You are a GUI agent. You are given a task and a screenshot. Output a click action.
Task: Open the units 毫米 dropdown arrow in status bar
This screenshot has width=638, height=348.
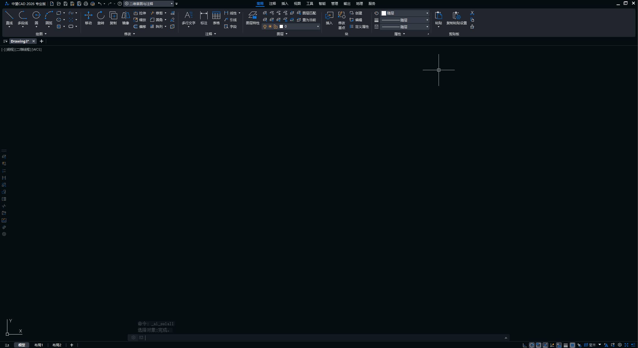pos(600,345)
